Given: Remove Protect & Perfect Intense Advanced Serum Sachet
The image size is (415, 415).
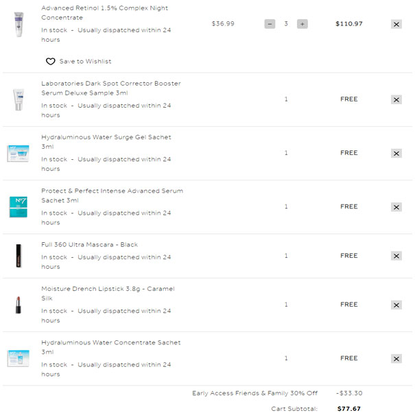Looking at the screenshot, I should [396, 207].
